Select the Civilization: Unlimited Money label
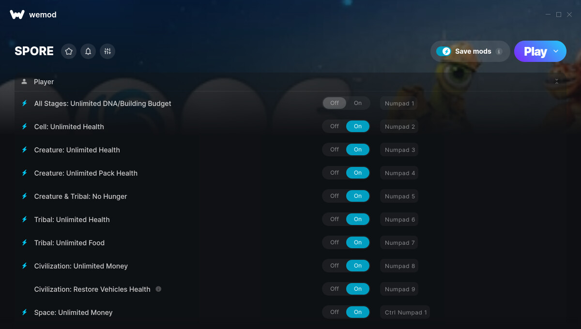Screen dimensions: 581x329 coord(81,266)
